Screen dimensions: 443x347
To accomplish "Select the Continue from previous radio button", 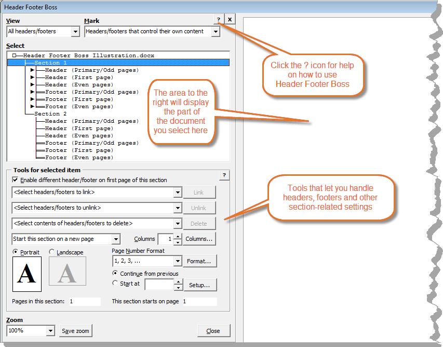I will (115, 273).
